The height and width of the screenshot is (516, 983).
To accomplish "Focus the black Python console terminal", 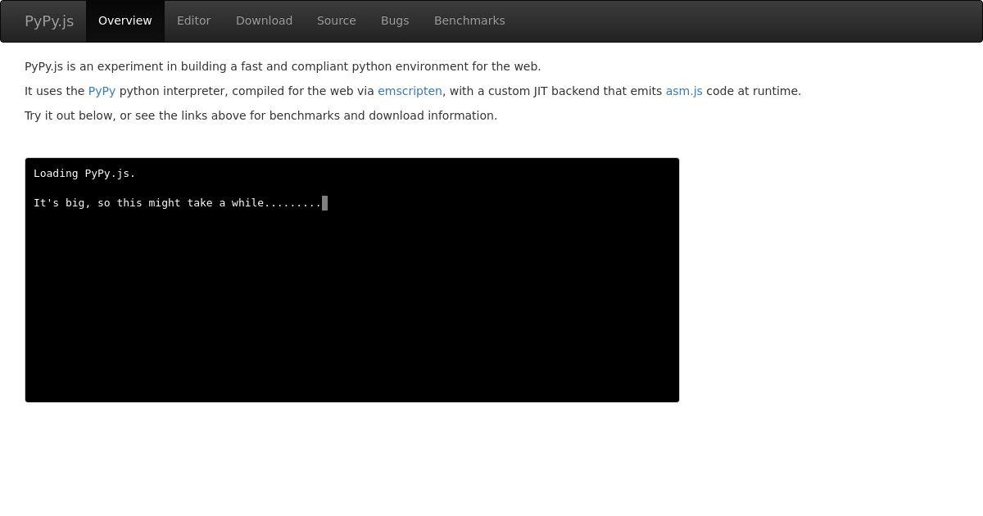I will [352, 280].
